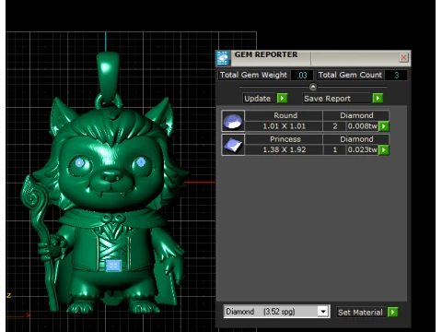Click the green arrow beside Update
Screen dimensions: 442x332
point(282,99)
